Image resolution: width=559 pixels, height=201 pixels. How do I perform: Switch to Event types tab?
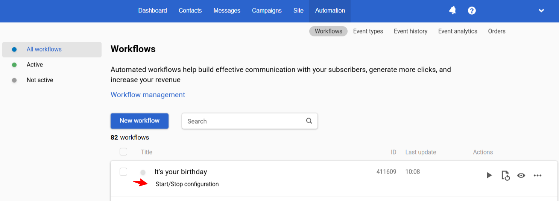click(368, 31)
